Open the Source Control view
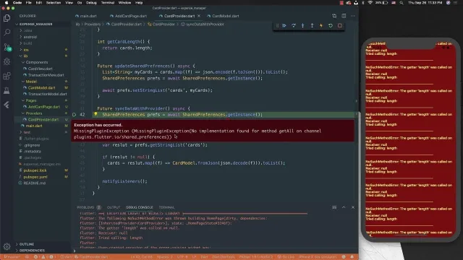Screen dimensions: 463x260 click(x=7, y=47)
